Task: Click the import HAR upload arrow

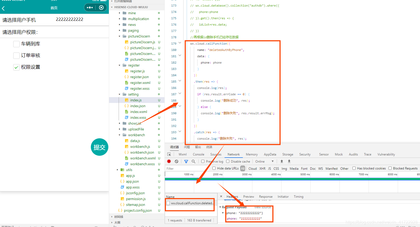Action: [282, 161]
